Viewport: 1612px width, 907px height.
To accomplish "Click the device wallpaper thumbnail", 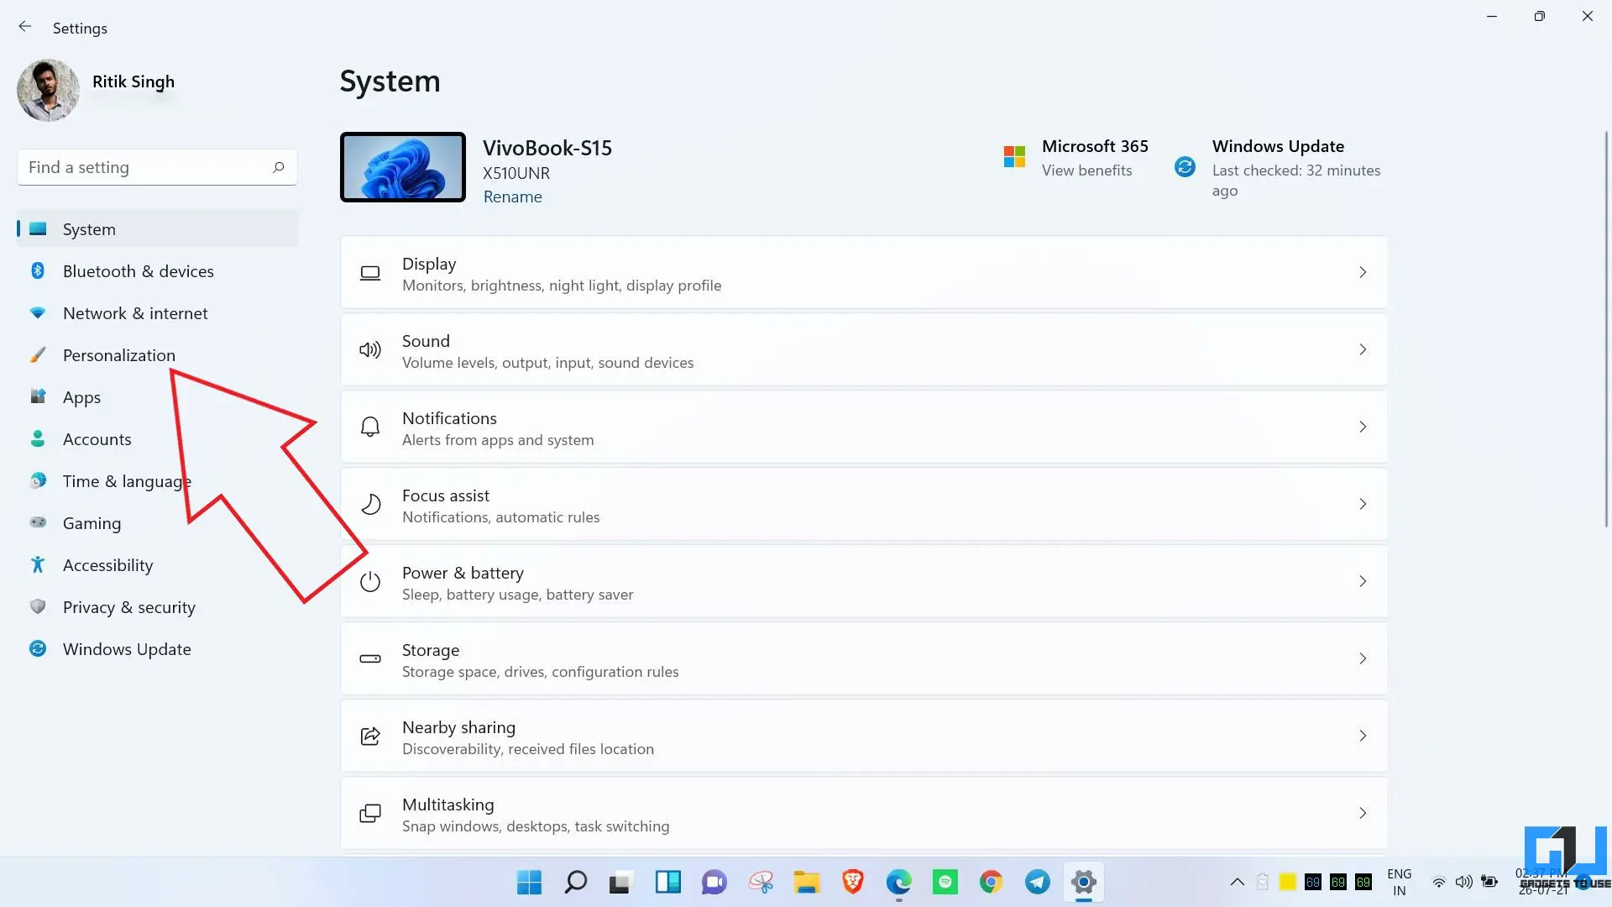I will tap(403, 167).
